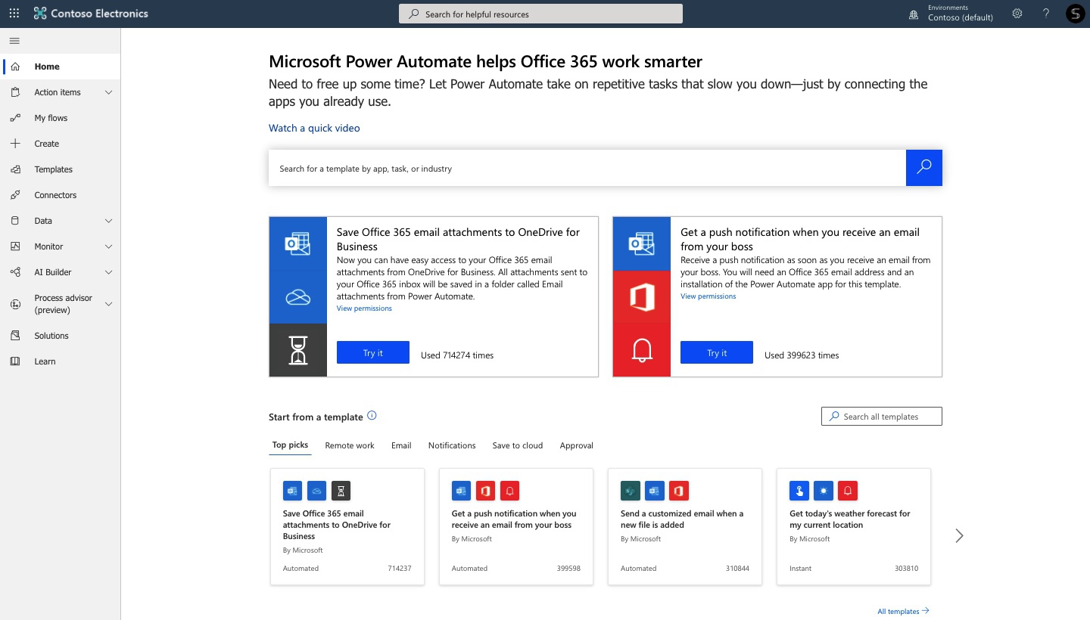Click Try it for push notification template

(x=717, y=352)
